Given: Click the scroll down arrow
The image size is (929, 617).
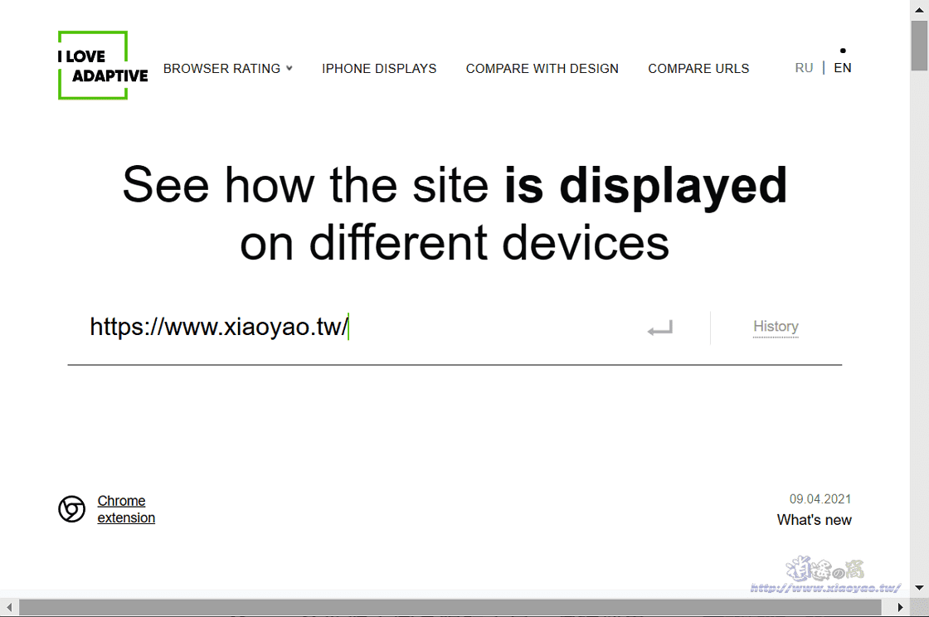Looking at the screenshot, I should tap(920, 588).
